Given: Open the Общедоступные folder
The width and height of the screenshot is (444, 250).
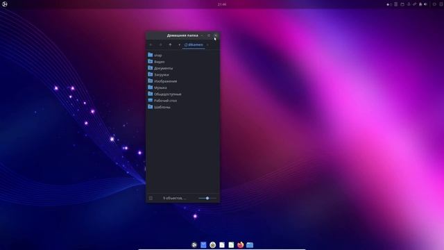Looking at the screenshot, I should [x=164, y=94].
